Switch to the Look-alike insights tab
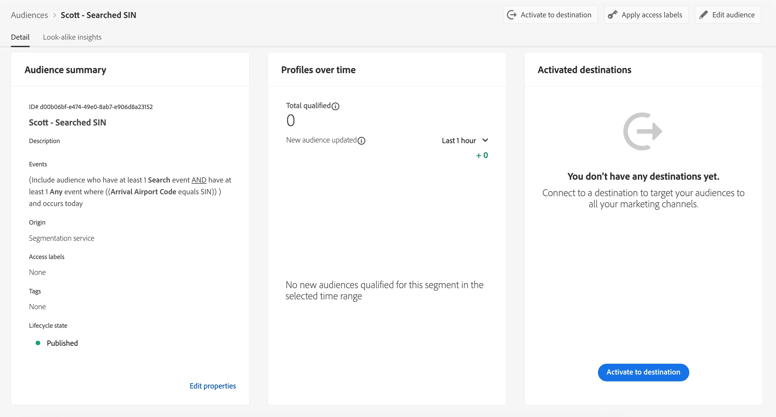Screen dimensions: 776x417 [x=72, y=37]
